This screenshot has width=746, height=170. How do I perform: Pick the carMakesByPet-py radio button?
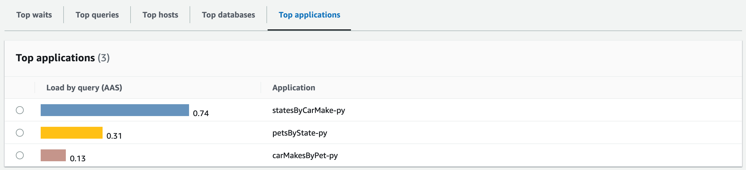(x=20, y=155)
